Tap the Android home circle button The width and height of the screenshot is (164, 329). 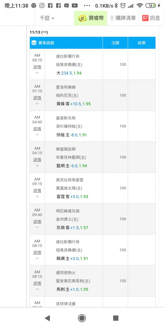(x=82, y=318)
